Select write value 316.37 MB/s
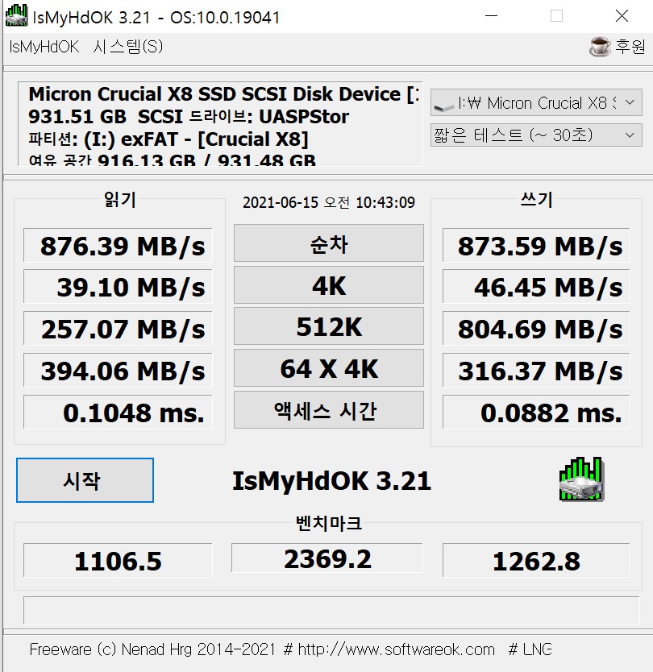The height and width of the screenshot is (672, 653). tap(536, 370)
